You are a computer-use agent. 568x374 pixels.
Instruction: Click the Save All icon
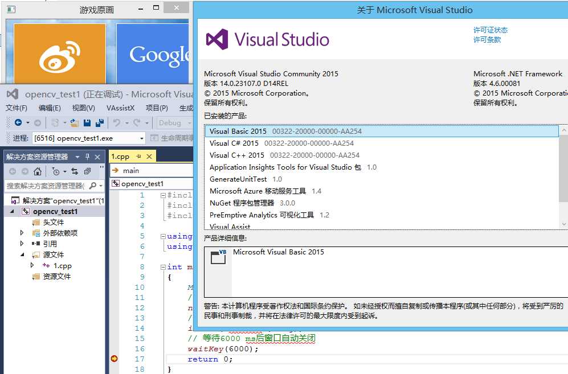pyautogui.click(x=100, y=123)
